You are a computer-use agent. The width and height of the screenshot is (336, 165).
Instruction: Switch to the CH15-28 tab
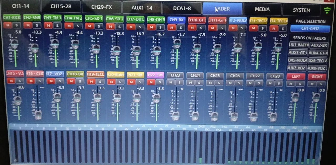61,7
